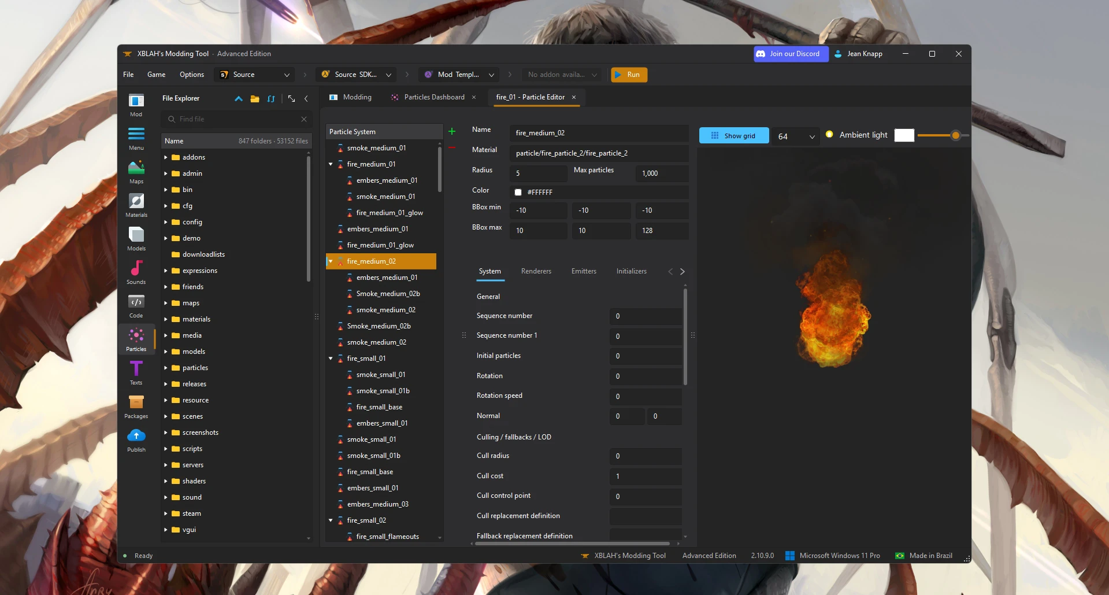Click the Windows logo in status bar
Viewport: 1109px width, 595px height.
coord(790,556)
